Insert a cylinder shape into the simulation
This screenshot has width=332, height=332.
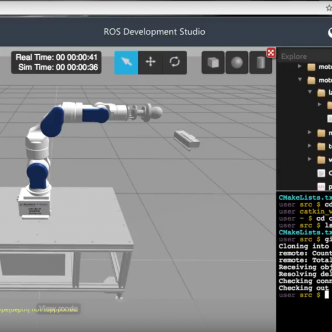261,63
